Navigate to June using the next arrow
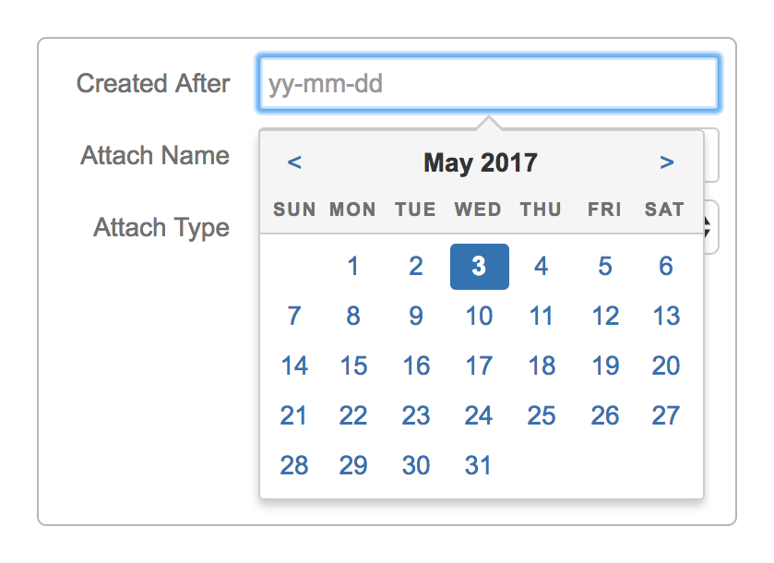This screenshot has width=774, height=563. click(666, 162)
